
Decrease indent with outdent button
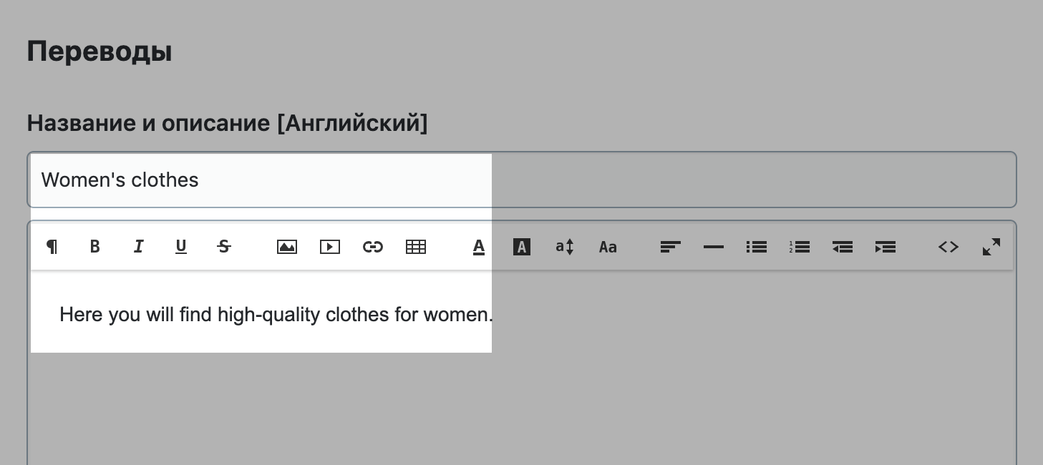point(843,247)
